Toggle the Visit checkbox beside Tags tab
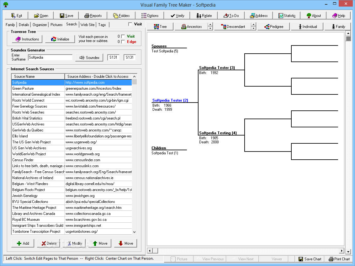This screenshot has width=355, height=266. point(130,24)
